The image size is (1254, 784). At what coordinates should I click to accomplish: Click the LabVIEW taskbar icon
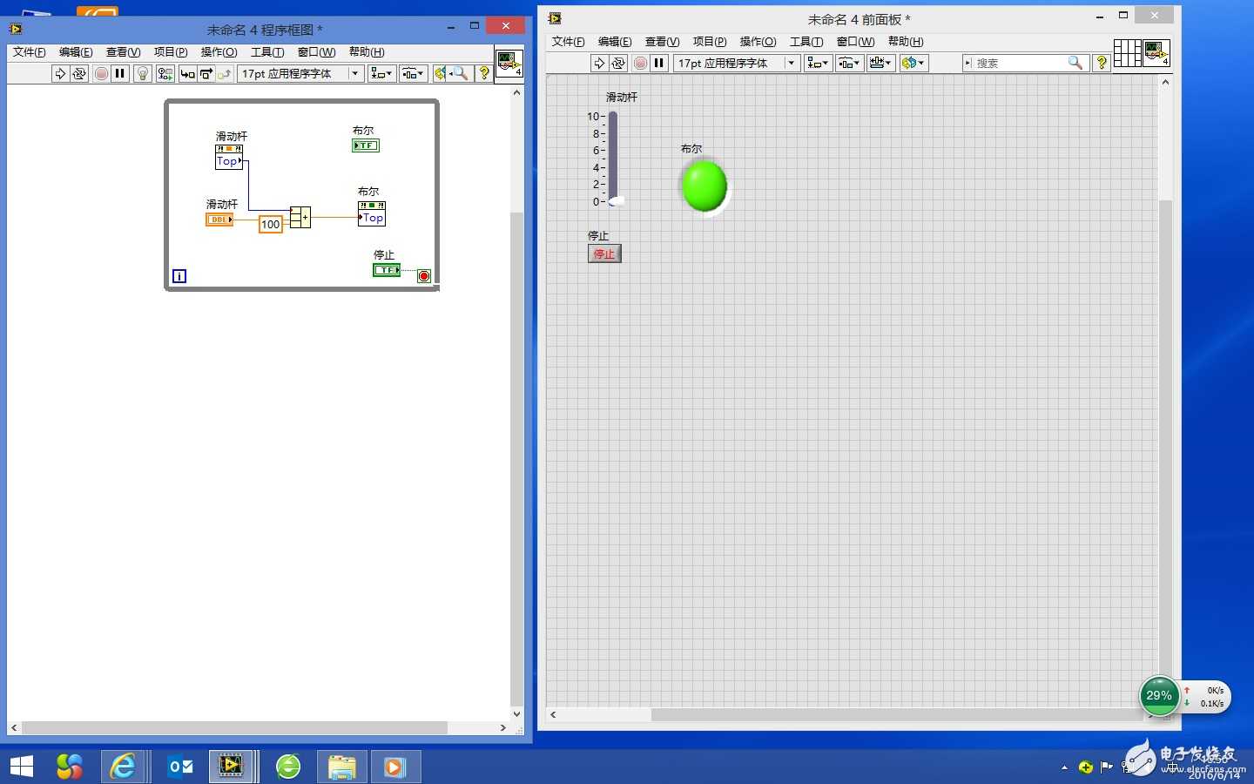tap(231, 767)
